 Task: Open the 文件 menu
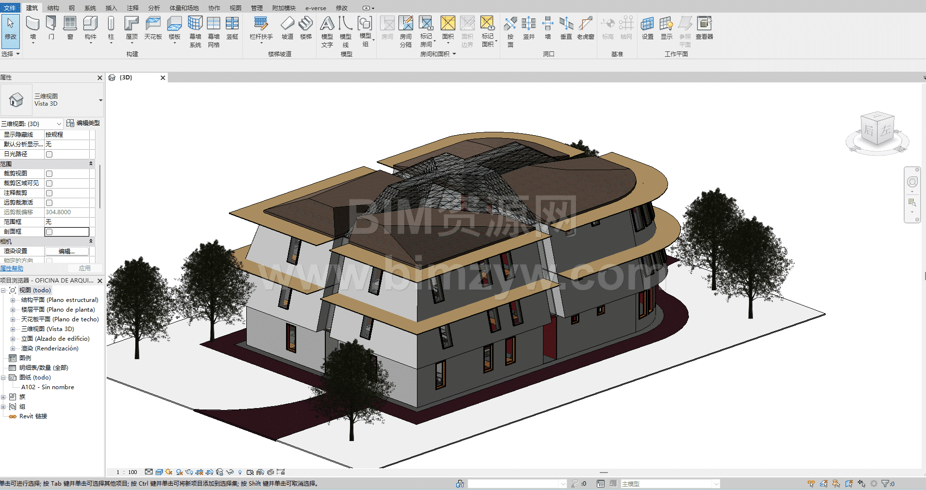10,8
